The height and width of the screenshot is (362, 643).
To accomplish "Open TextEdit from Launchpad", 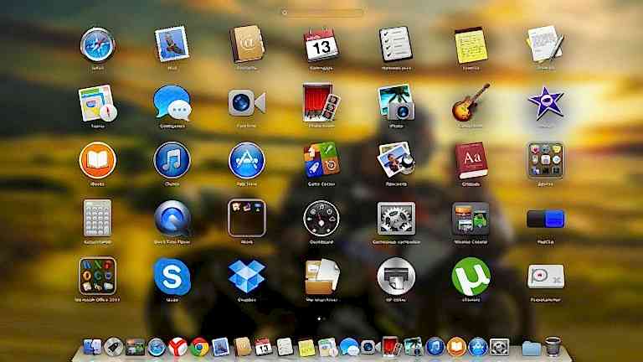I will [x=545, y=44].
